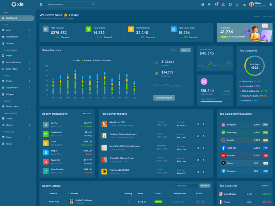The width and height of the screenshot is (275, 206).
Task: Select the #spk-1025 order checkbox
Action: pos(43,202)
